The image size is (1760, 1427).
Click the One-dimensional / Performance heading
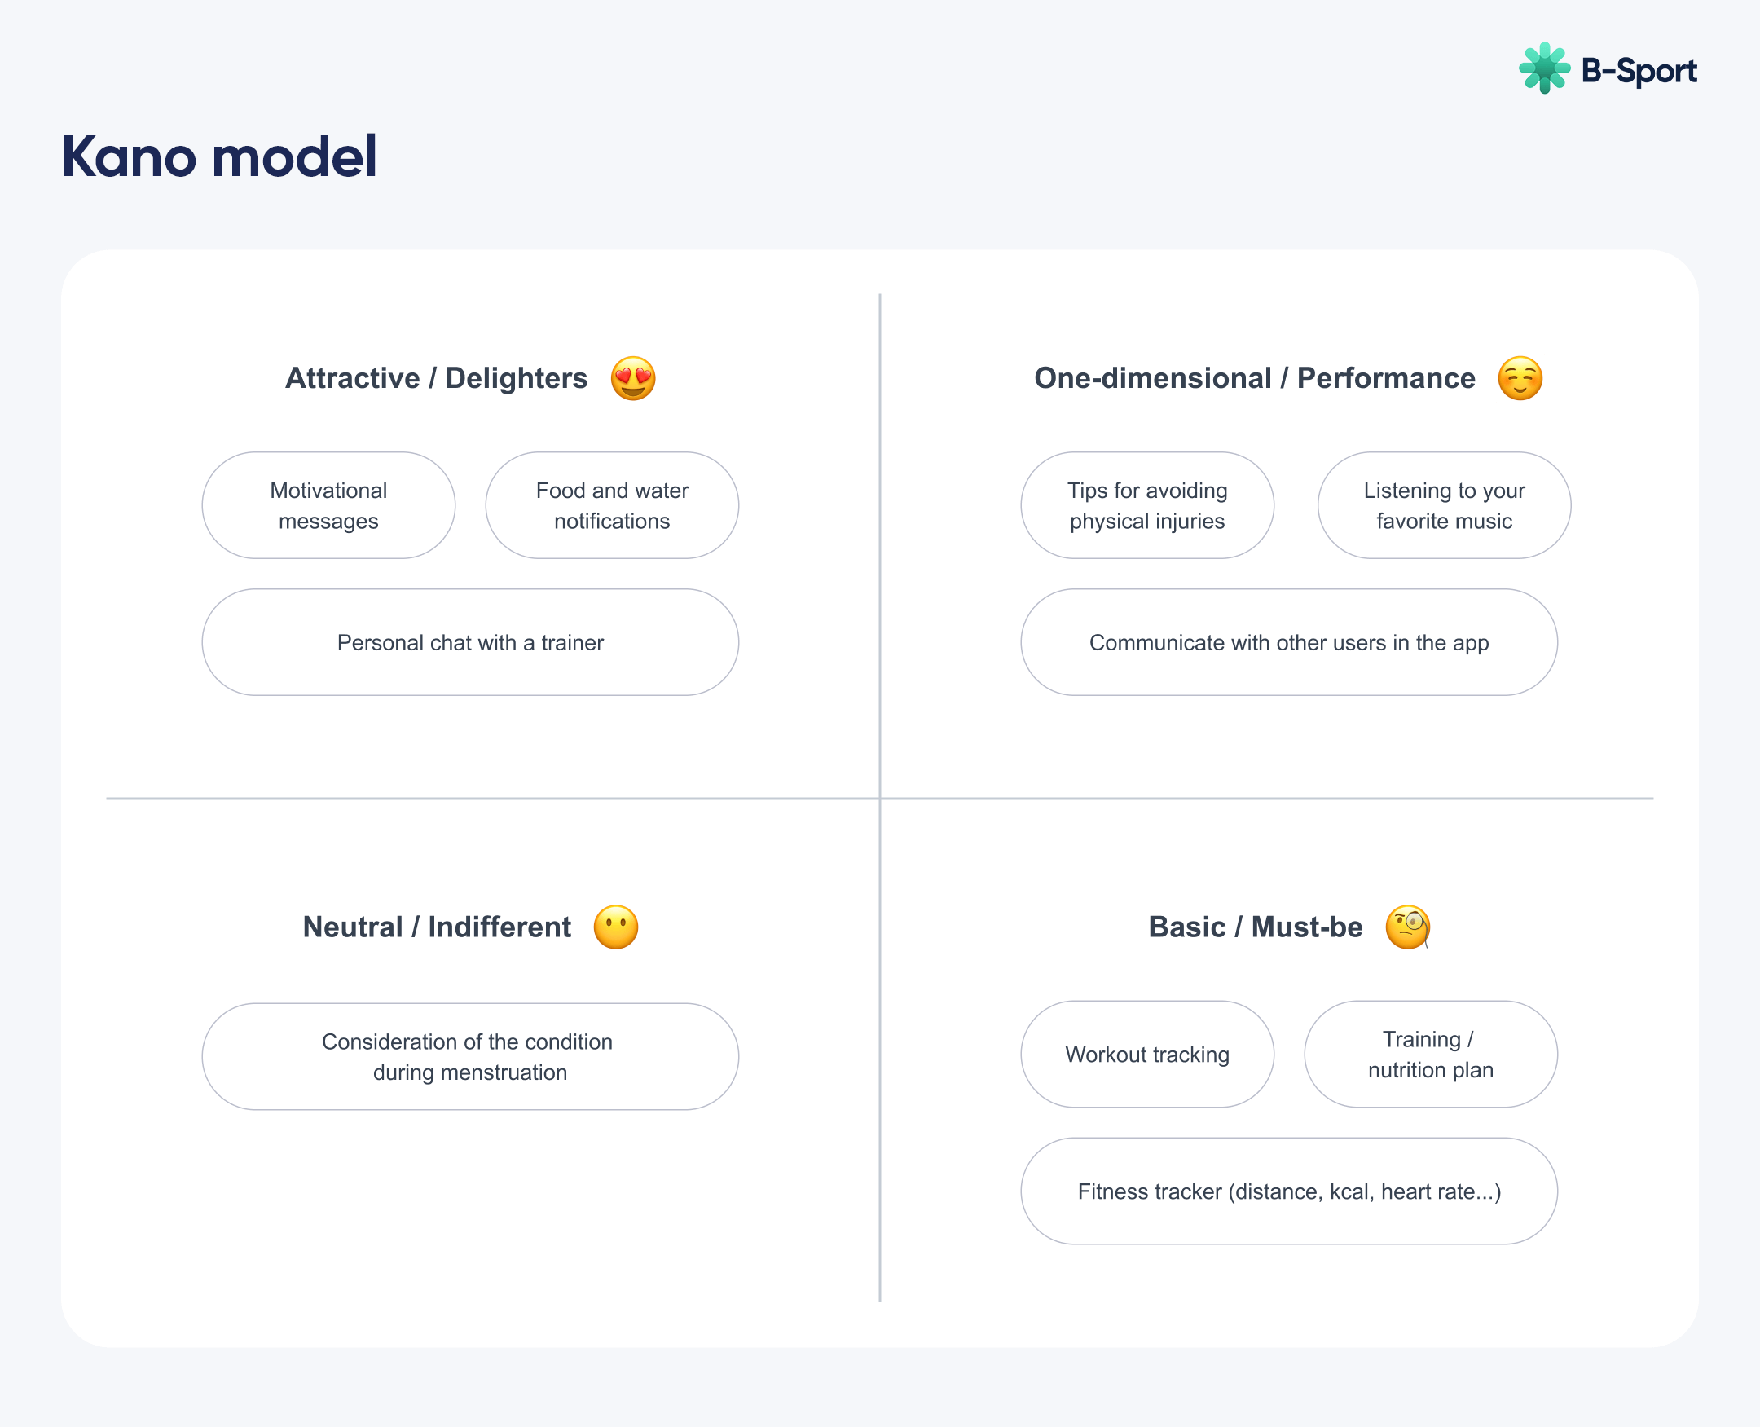(x=1255, y=378)
